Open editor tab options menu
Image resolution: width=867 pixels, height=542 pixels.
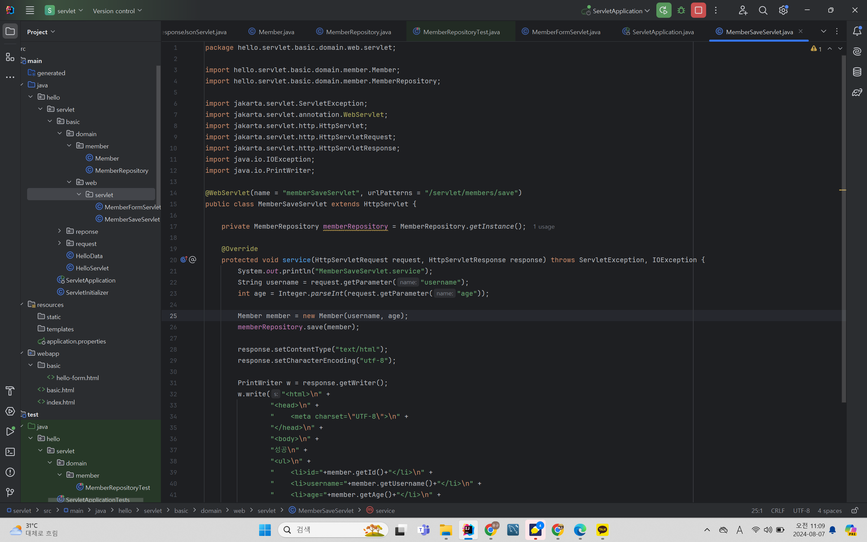tap(837, 32)
